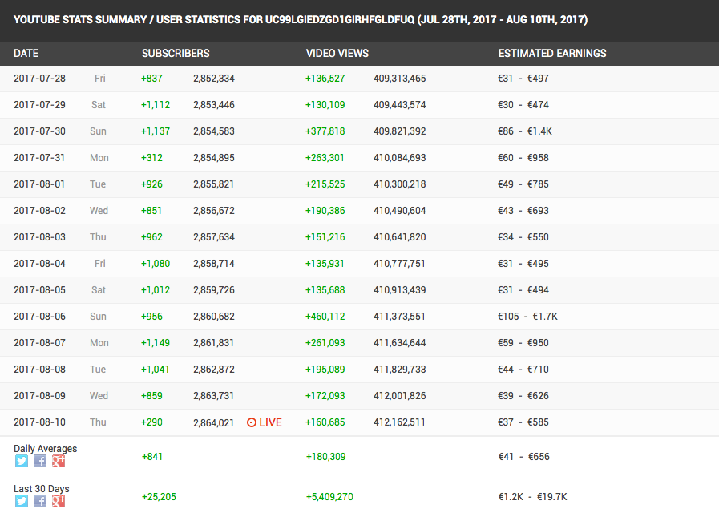
Task: Click average subscriber gain +841
Action: pos(152,457)
